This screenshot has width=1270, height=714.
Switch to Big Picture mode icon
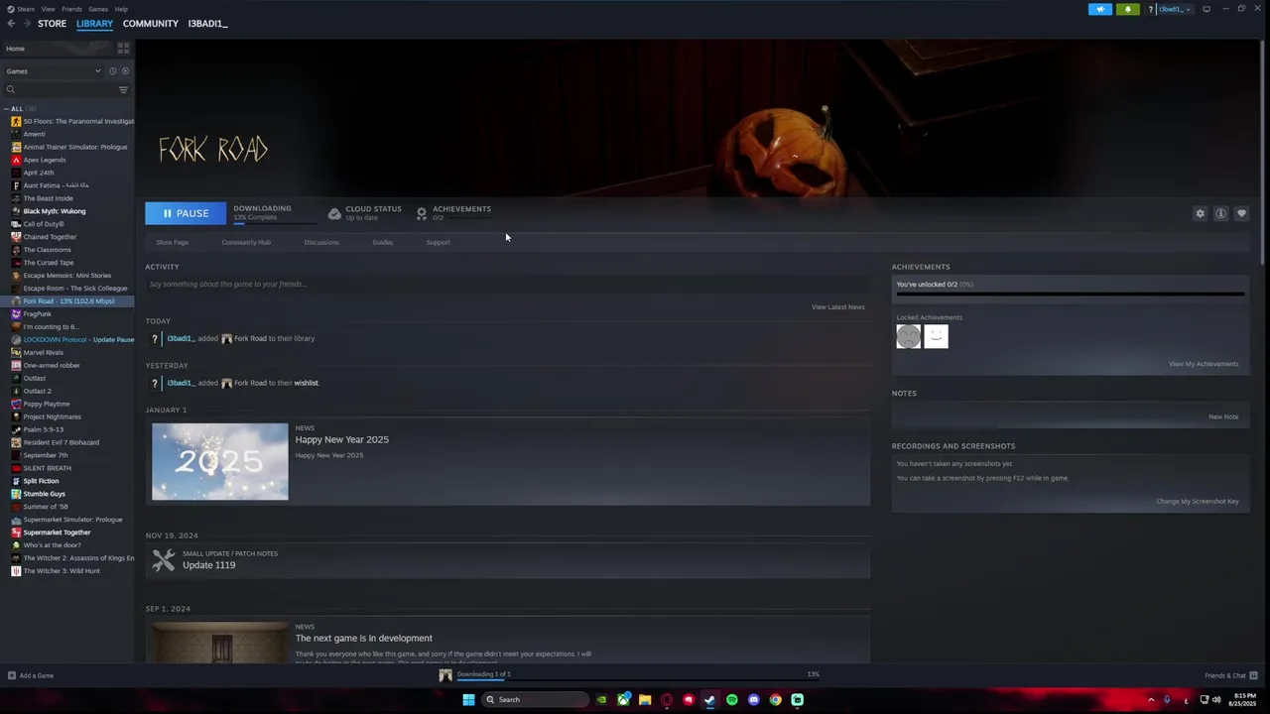(1206, 9)
